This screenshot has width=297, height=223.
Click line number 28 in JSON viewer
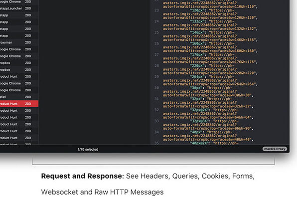click(156, 66)
